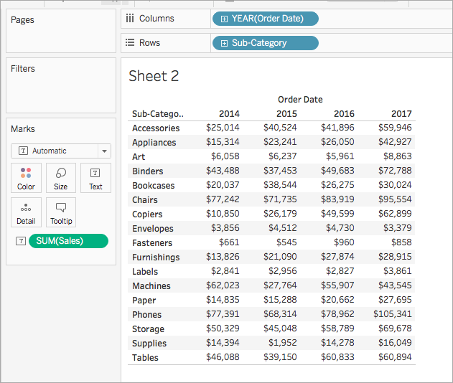Image resolution: width=453 pixels, height=383 pixels.
Task: Select the Accessories row header
Action: click(x=156, y=128)
